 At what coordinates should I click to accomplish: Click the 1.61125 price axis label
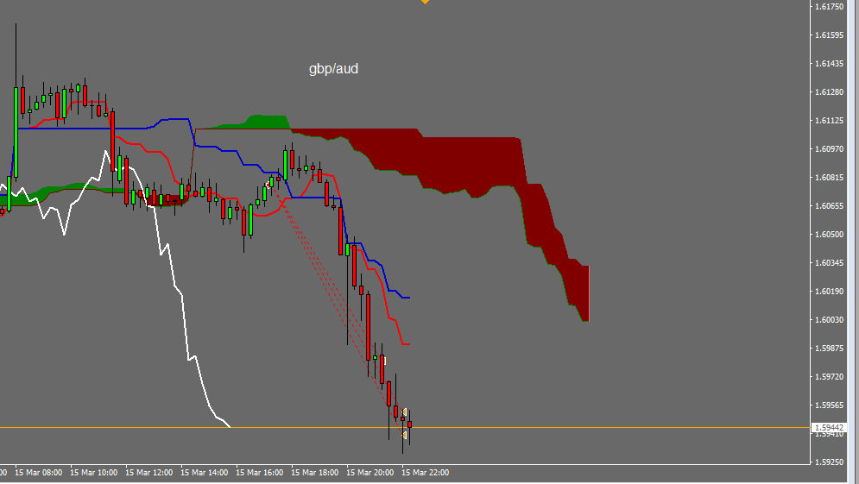(829, 121)
